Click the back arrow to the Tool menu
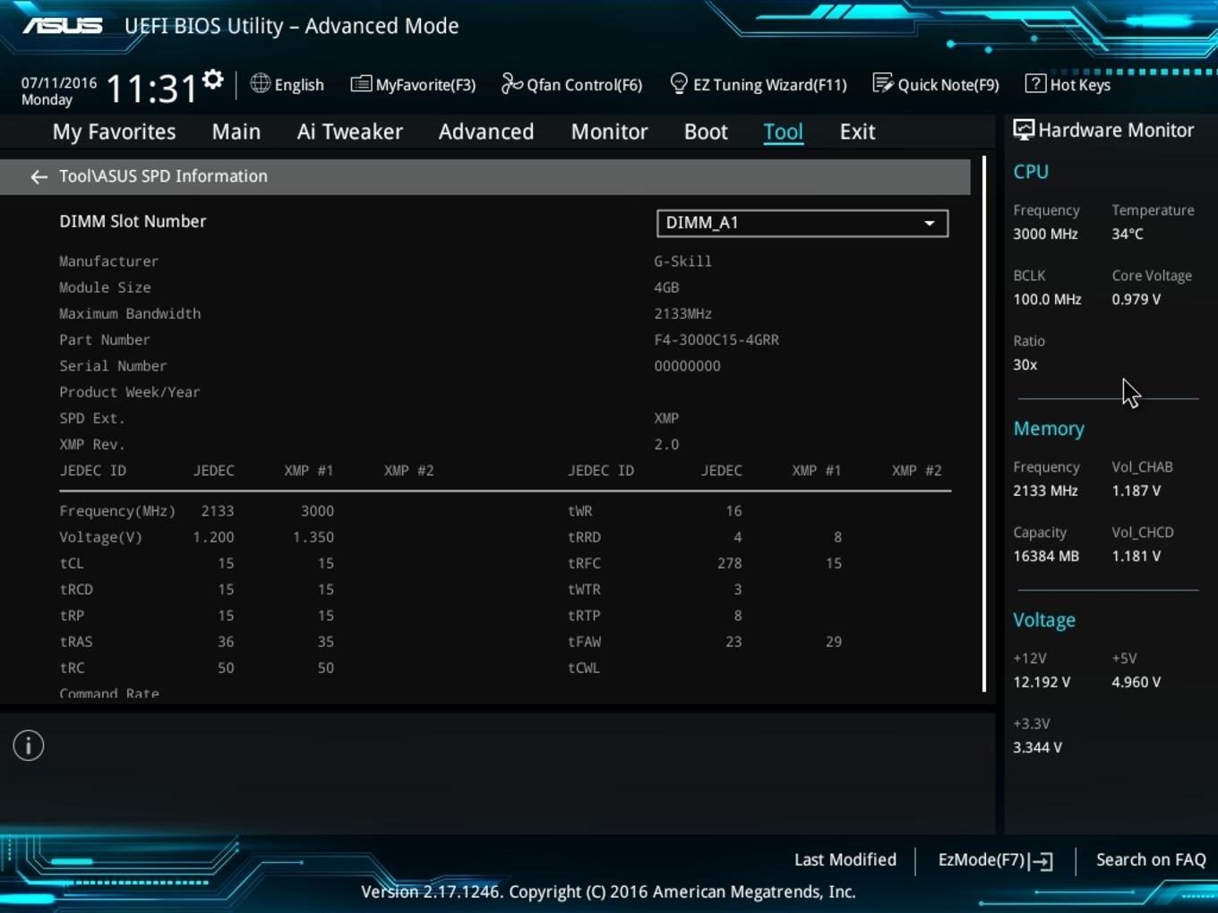The height and width of the screenshot is (913, 1218). point(39,176)
